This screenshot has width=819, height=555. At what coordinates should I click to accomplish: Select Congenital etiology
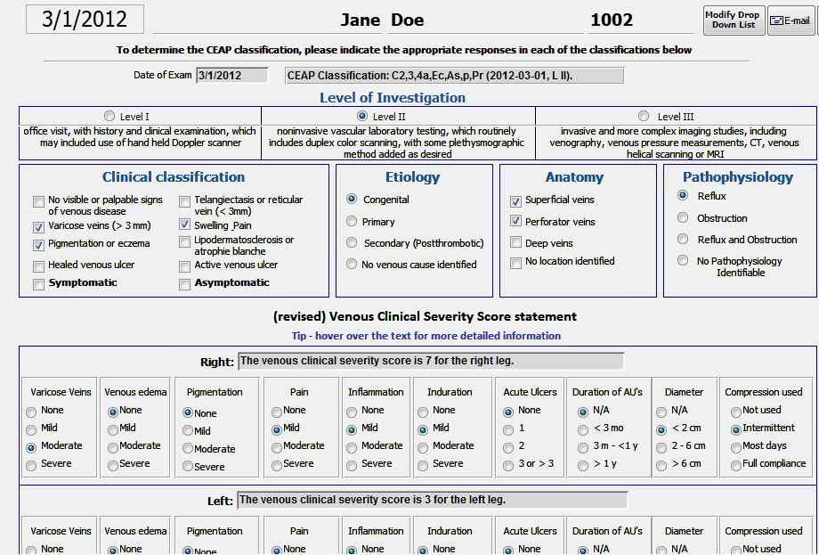[x=352, y=199]
